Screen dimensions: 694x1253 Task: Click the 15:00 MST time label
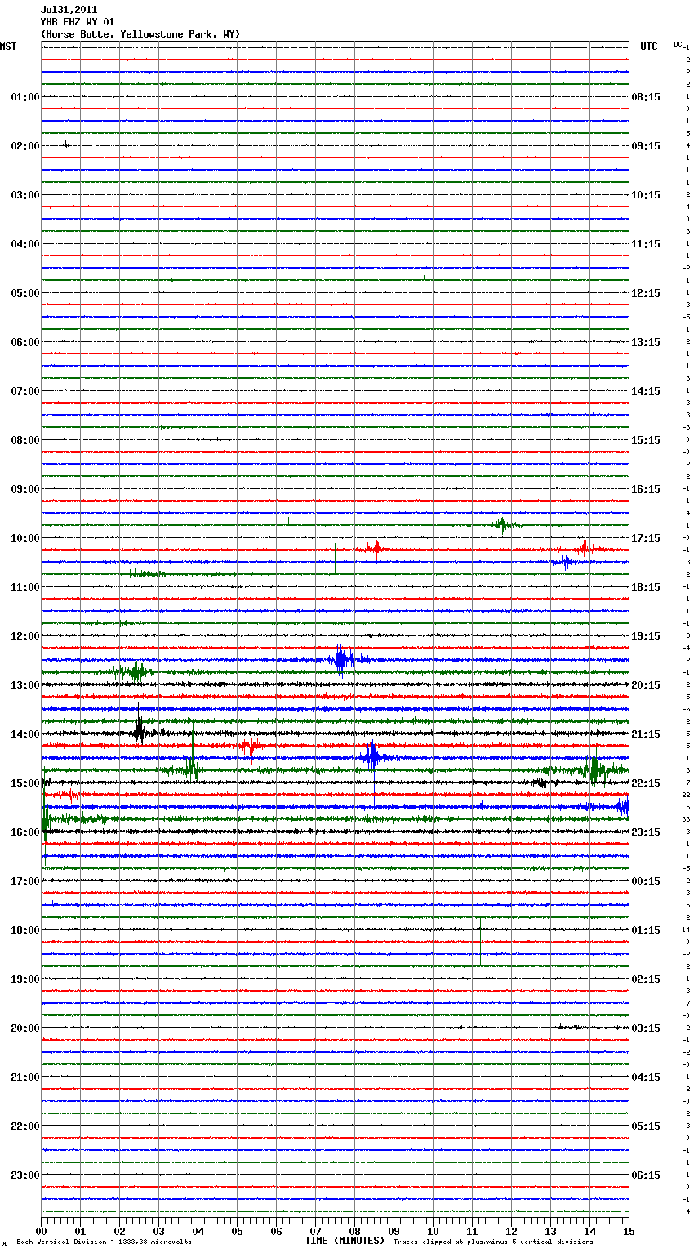[x=24, y=783]
